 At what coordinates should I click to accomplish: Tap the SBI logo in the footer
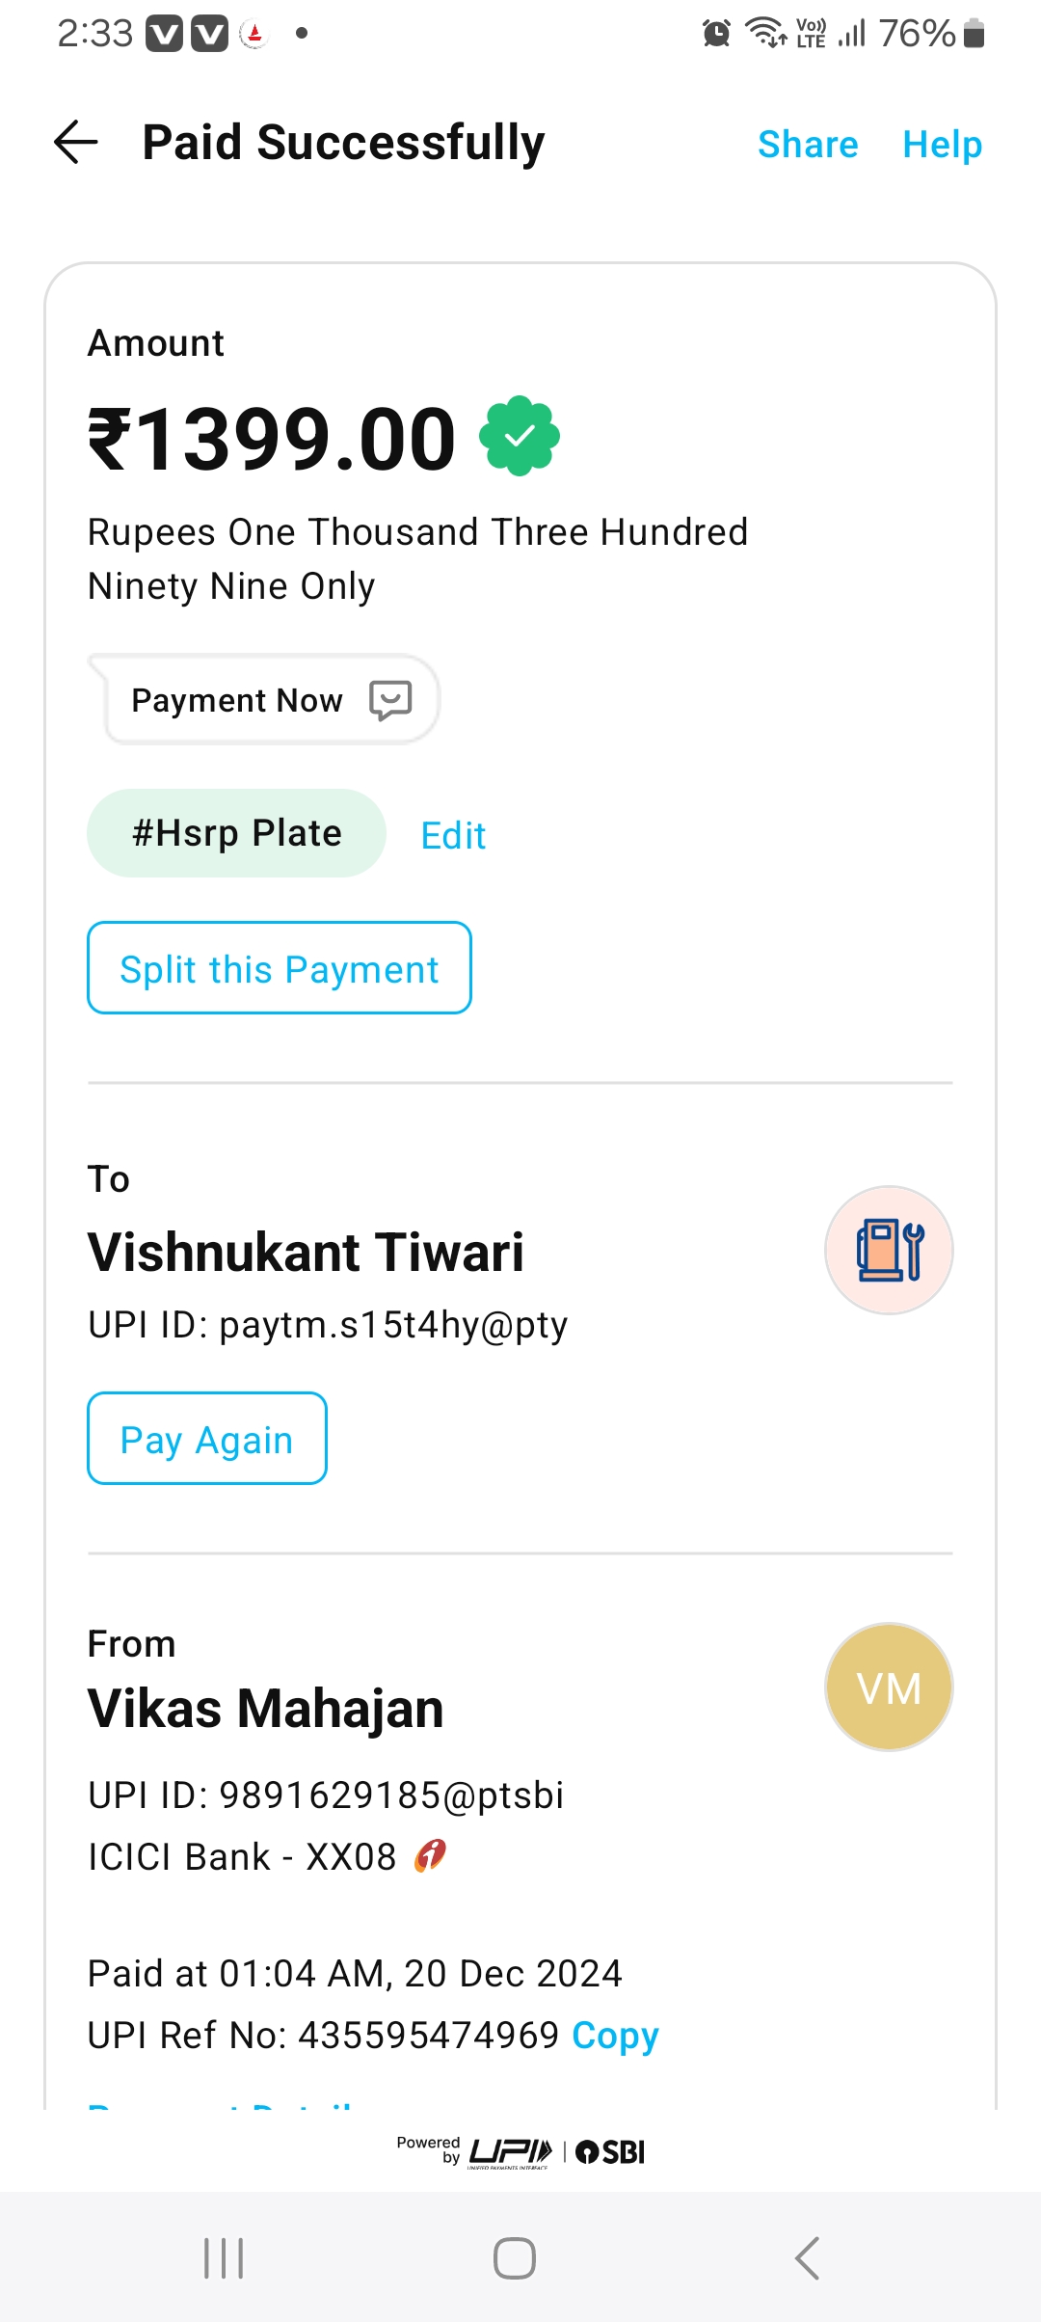(610, 2151)
